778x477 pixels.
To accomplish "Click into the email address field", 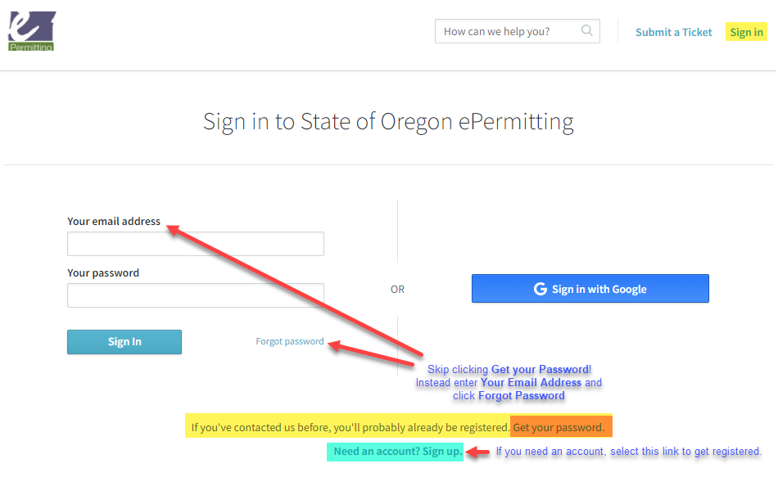I will [196, 244].
